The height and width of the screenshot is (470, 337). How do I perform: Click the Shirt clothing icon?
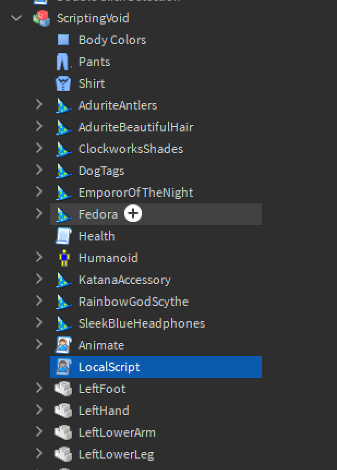pyautogui.click(x=63, y=83)
